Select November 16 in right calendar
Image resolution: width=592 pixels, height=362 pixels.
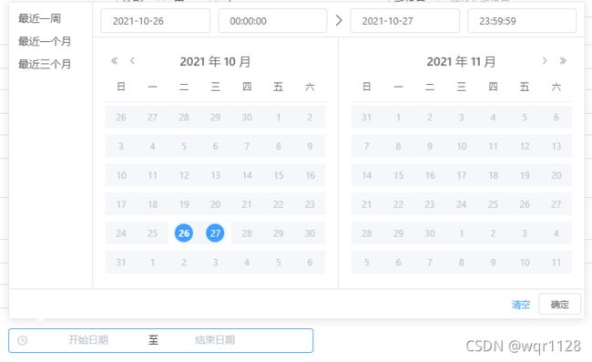430,175
